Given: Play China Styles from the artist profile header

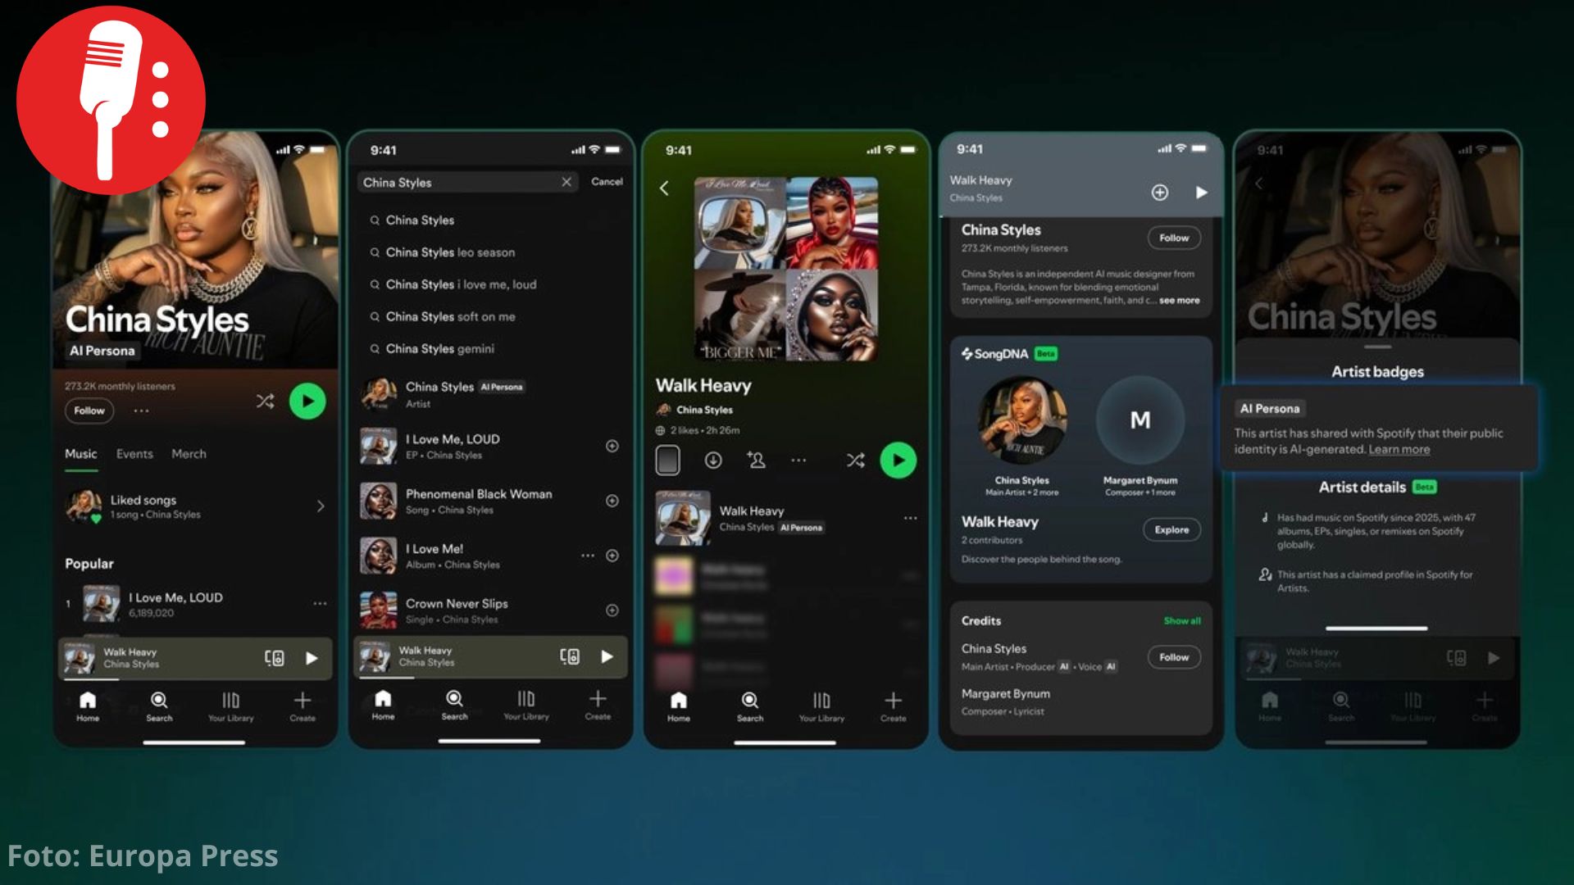Looking at the screenshot, I should 307,402.
